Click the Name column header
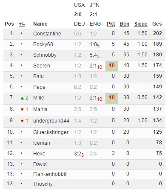Viewport: 168px width, 193px height. point(40,24)
